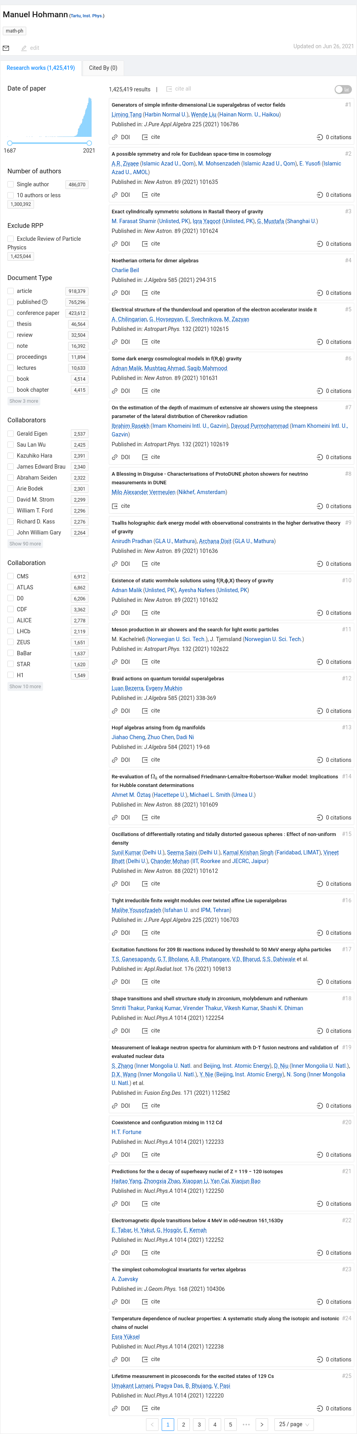Click the help icon next to published
Viewport: 357px width, 1434px height.
[x=45, y=302]
